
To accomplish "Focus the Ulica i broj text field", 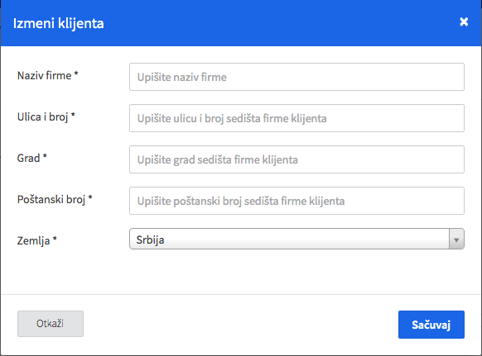I will click(296, 118).
